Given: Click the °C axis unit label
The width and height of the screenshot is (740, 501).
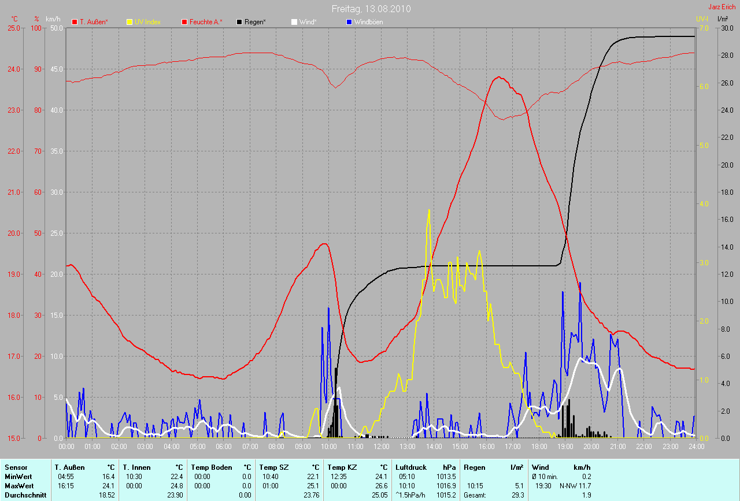Looking at the screenshot, I should [14, 19].
